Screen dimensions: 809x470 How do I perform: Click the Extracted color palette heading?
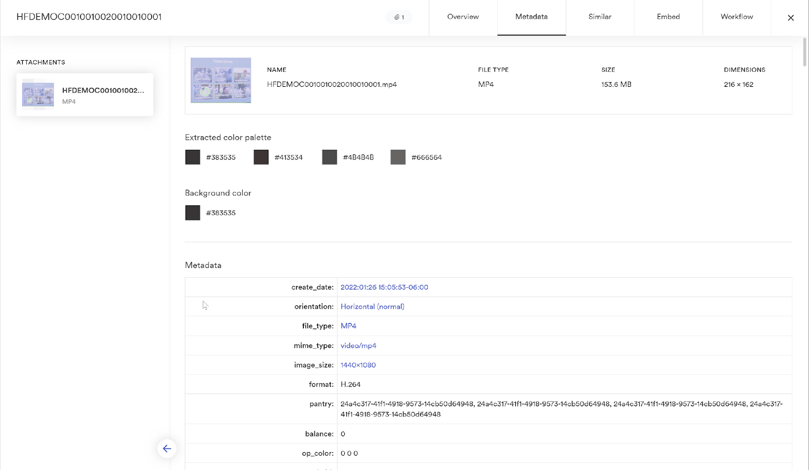click(x=228, y=137)
